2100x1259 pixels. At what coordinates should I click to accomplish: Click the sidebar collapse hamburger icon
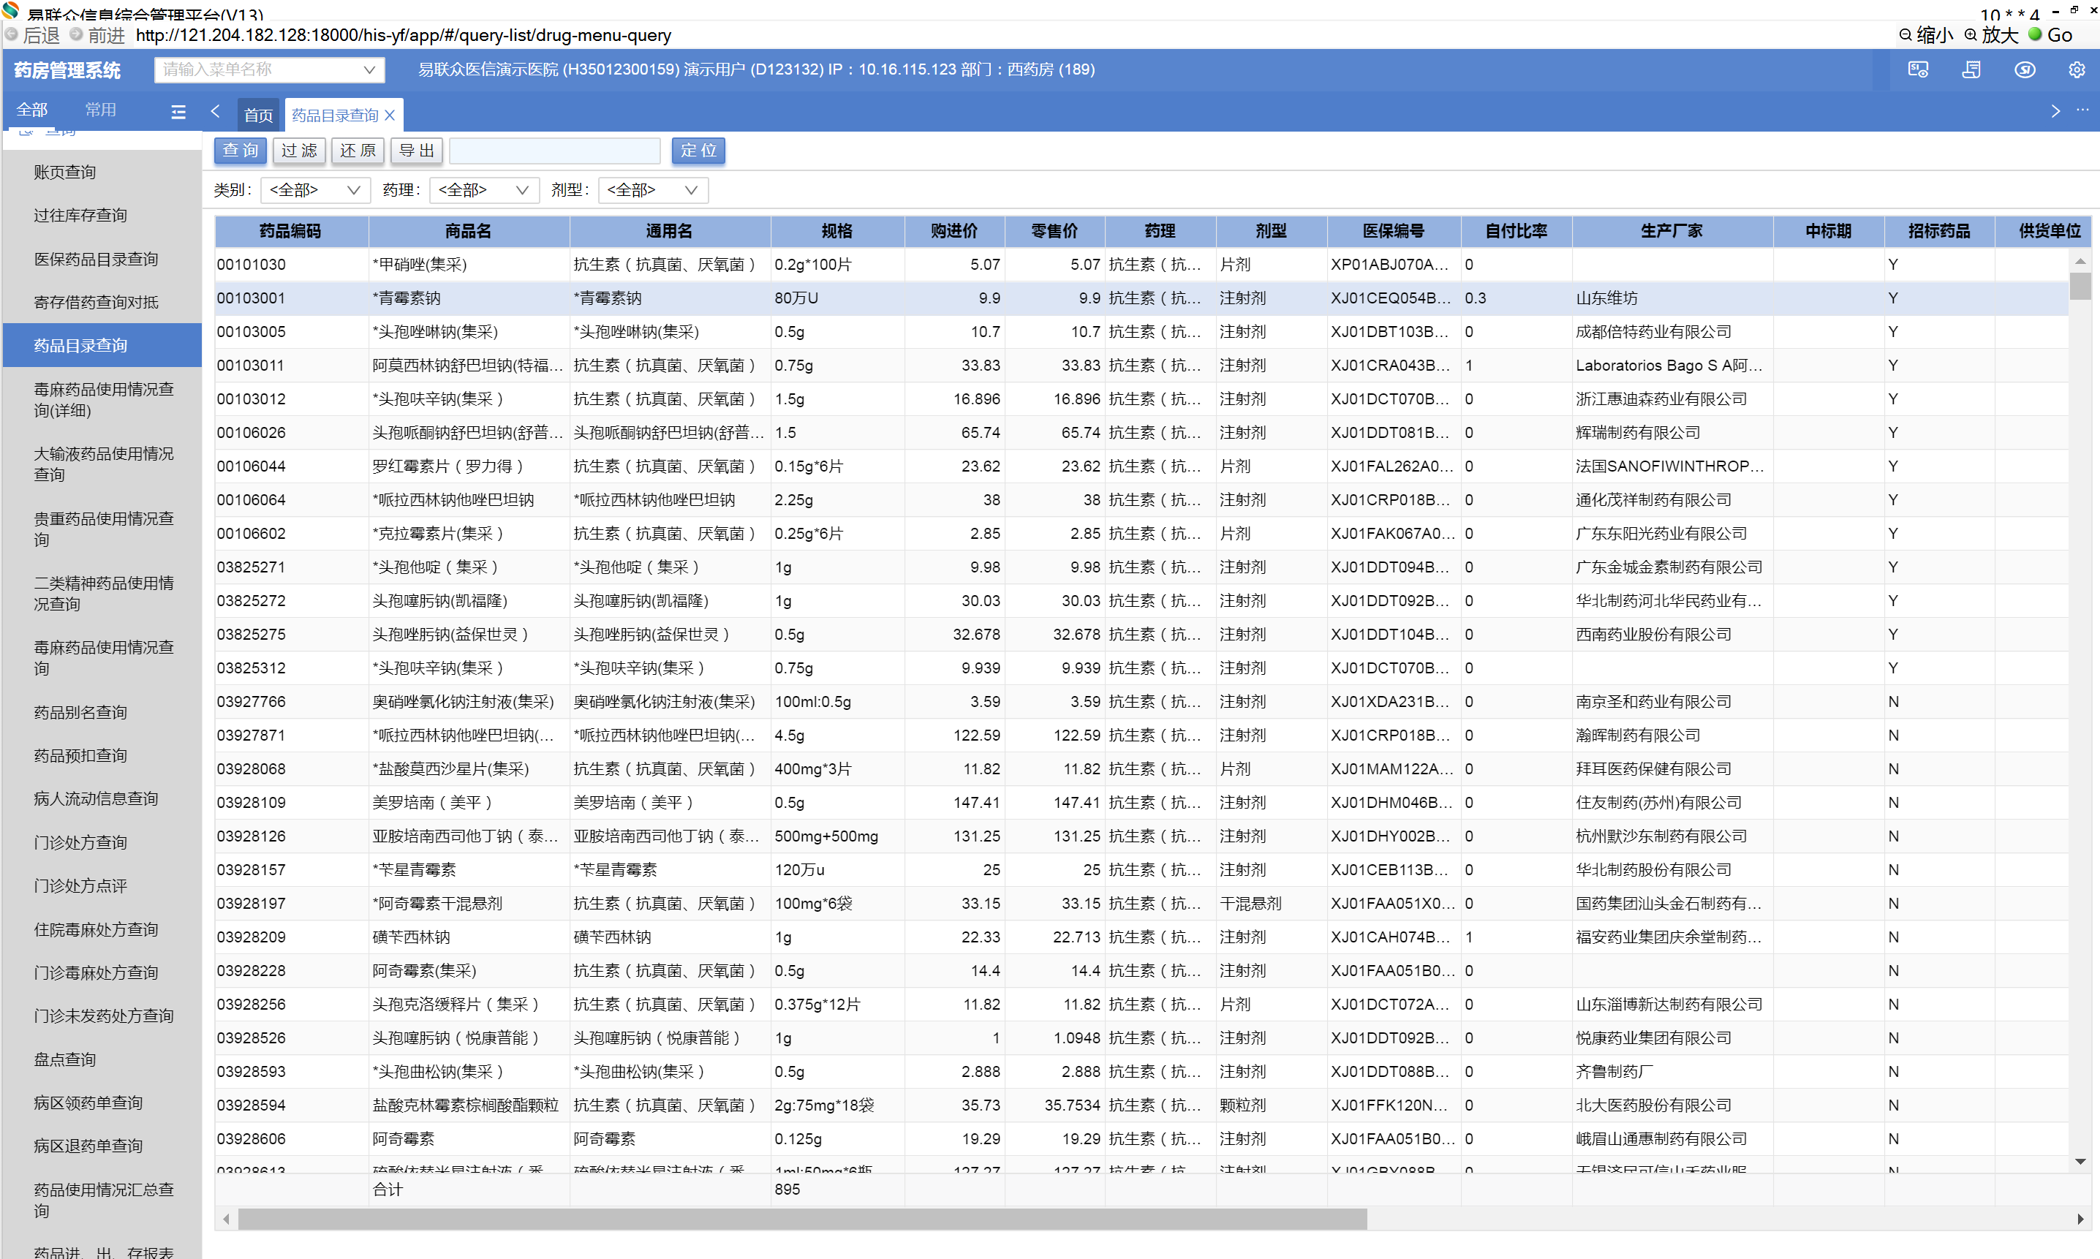tap(178, 111)
